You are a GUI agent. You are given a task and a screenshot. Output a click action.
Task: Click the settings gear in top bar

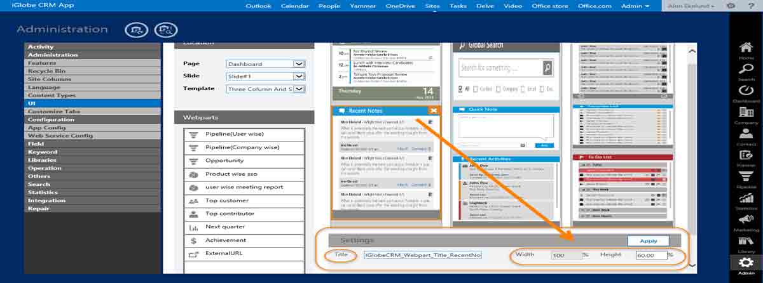coord(731,6)
